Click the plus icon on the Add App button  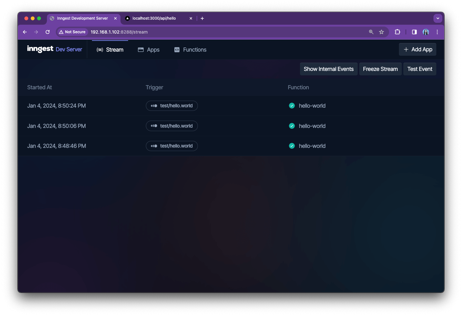point(406,49)
